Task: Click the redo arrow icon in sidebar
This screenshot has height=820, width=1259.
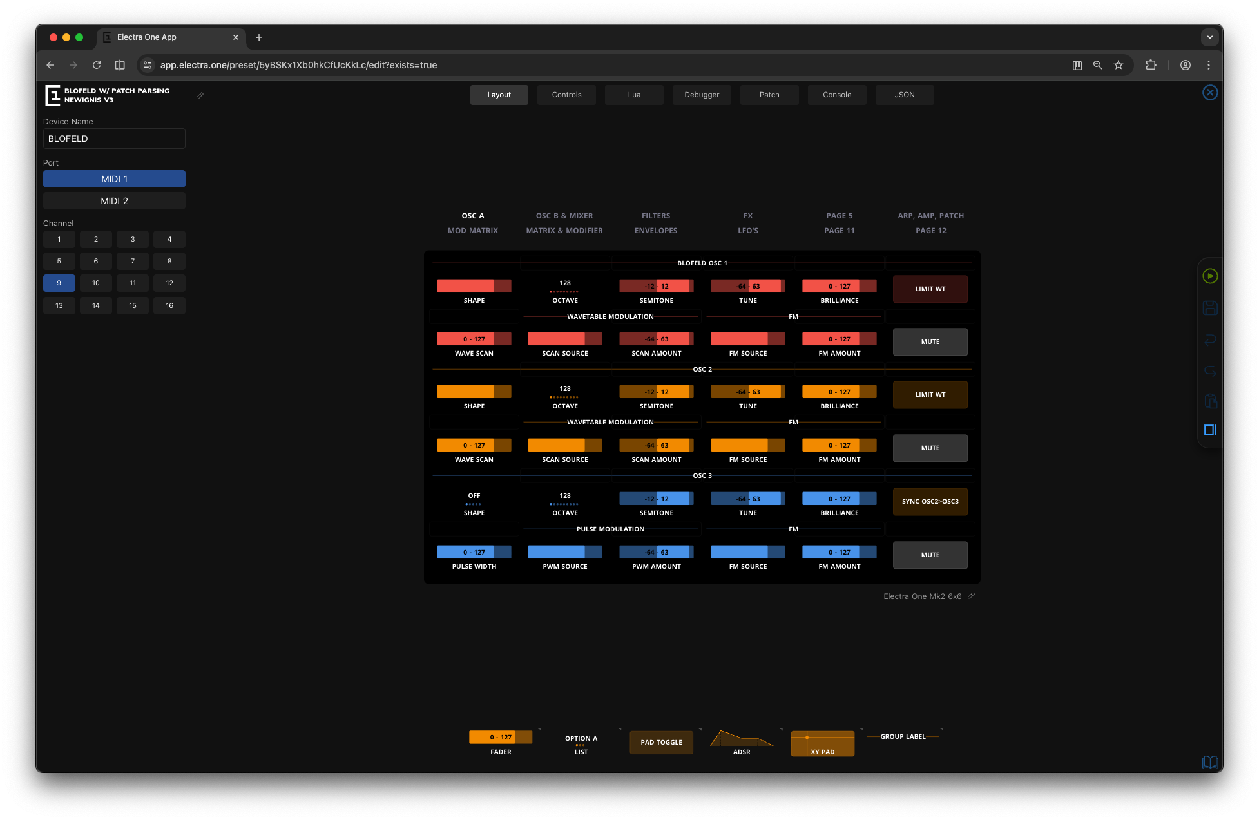Action: coord(1210,372)
